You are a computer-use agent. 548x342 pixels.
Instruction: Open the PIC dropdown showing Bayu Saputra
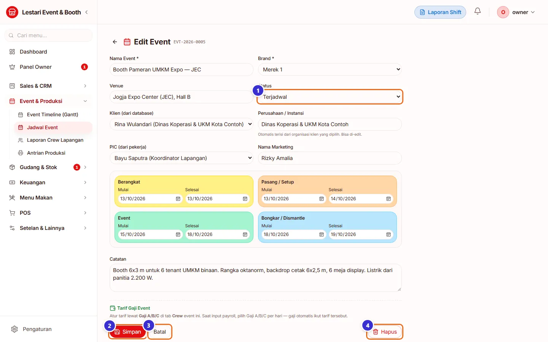pos(182,158)
